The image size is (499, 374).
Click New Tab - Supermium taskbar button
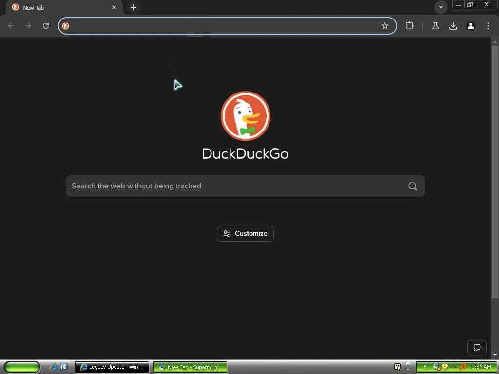[x=190, y=367]
